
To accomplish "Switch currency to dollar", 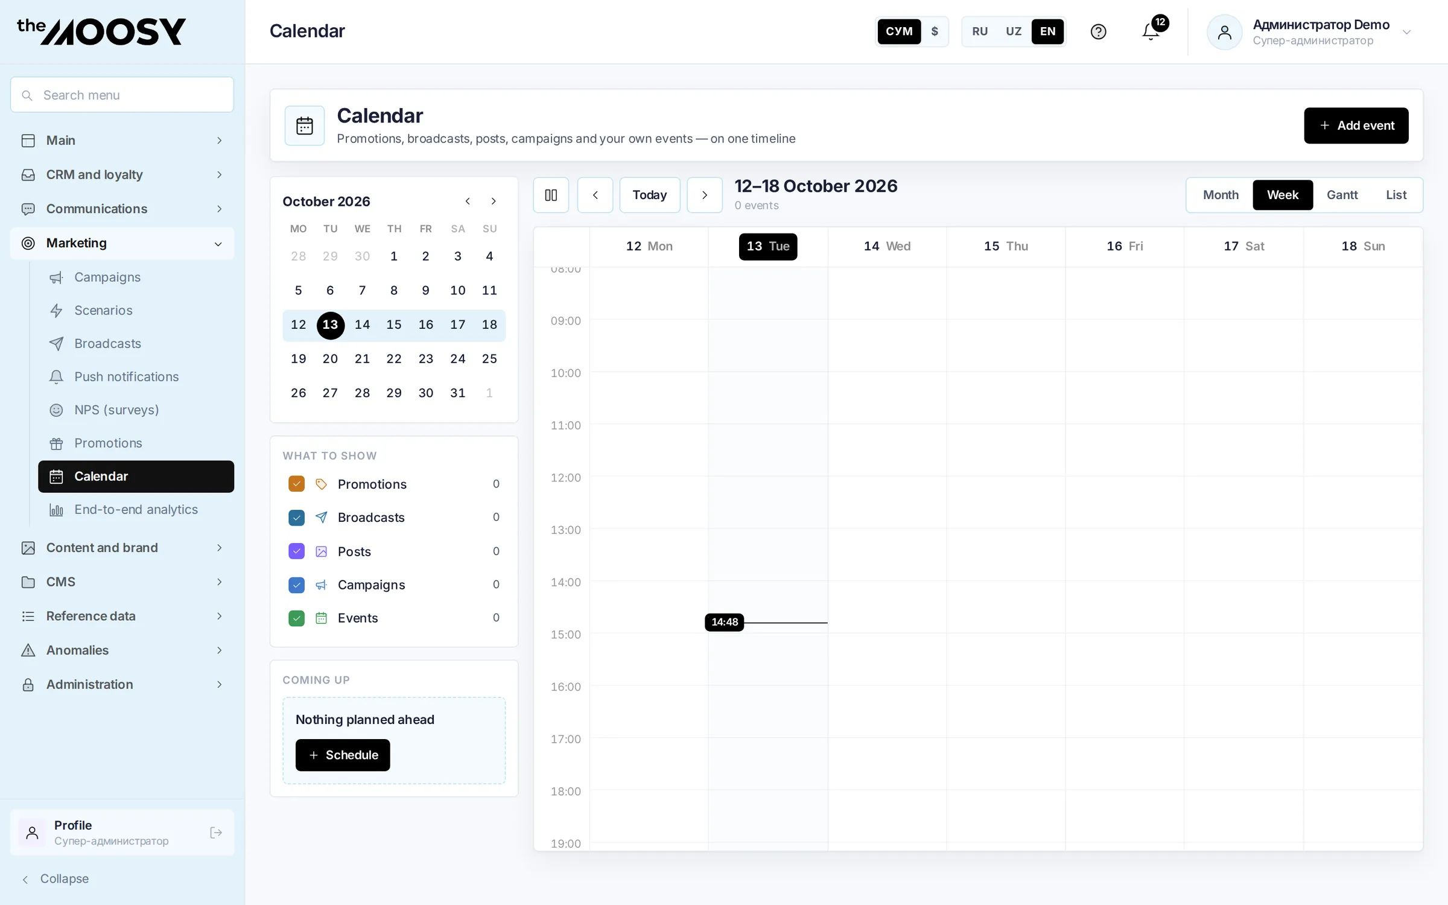I will (x=935, y=31).
